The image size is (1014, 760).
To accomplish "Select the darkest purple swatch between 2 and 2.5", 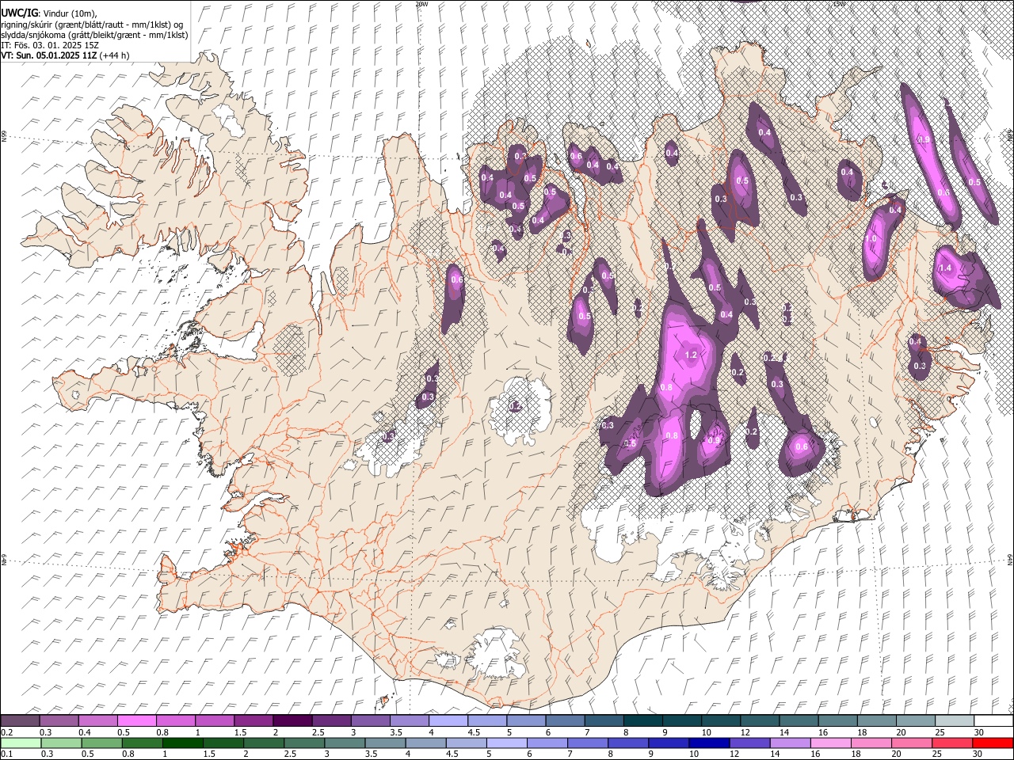I will point(292,720).
